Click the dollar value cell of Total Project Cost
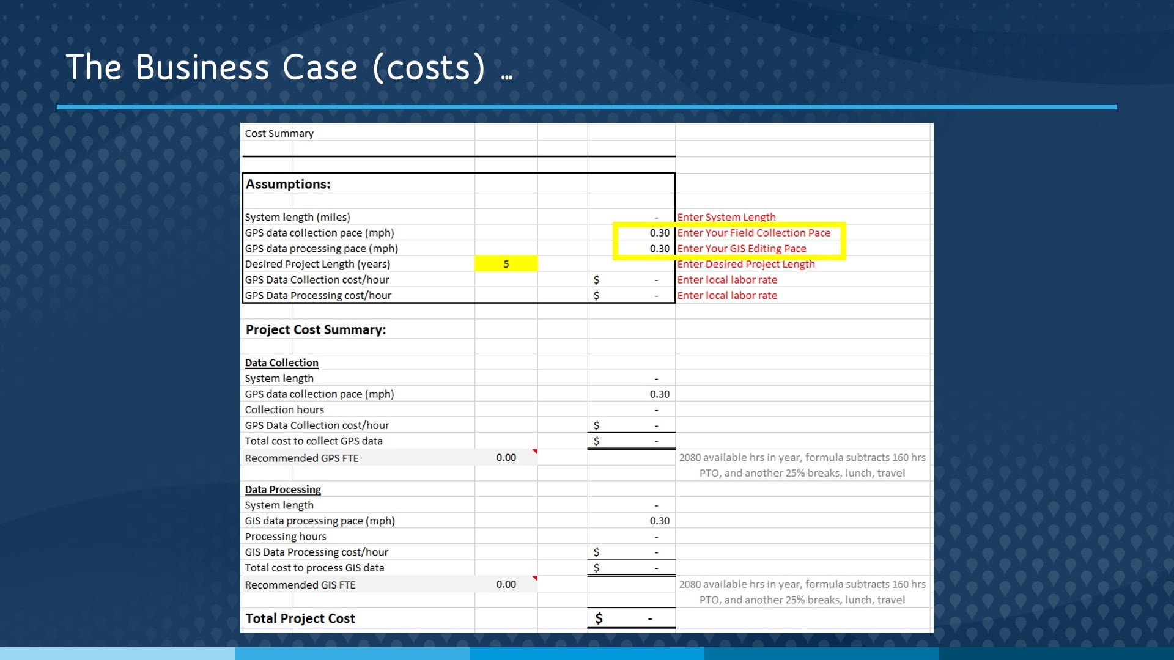 tap(632, 618)
